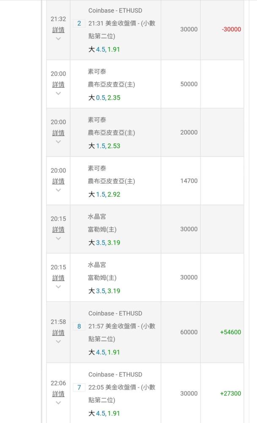Expand the chevron on the 14700 bet row

58,190
